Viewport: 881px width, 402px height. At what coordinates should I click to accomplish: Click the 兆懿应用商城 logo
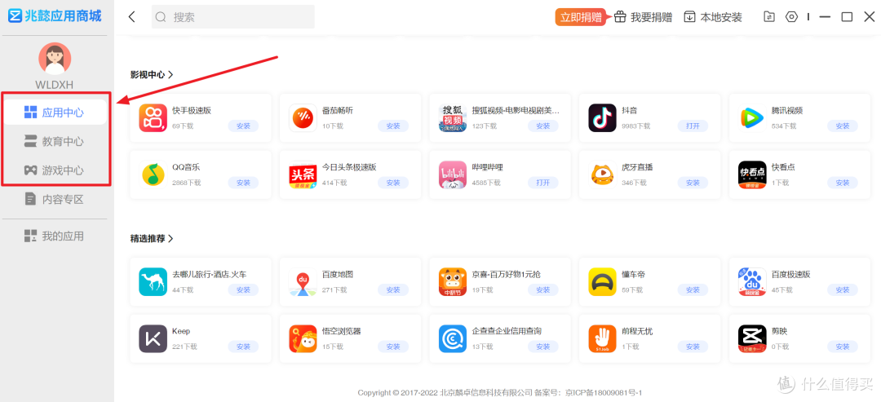[55, 15]
